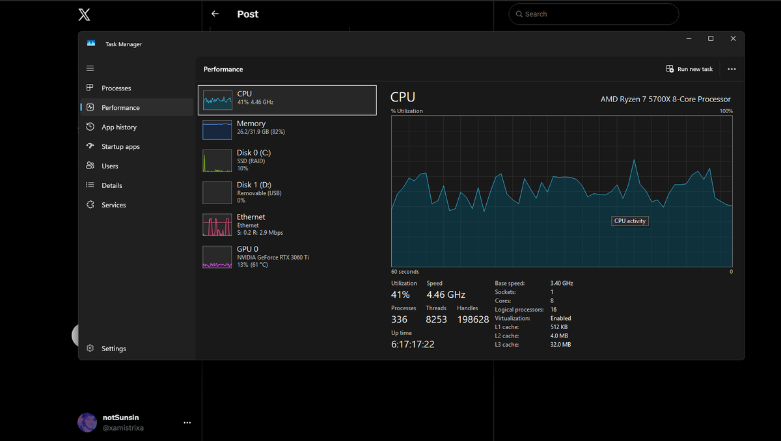The height and width of the screenshot is (441, 781).
Task: Open the Task Manager hamburger navigation menu
Action: 90,68
